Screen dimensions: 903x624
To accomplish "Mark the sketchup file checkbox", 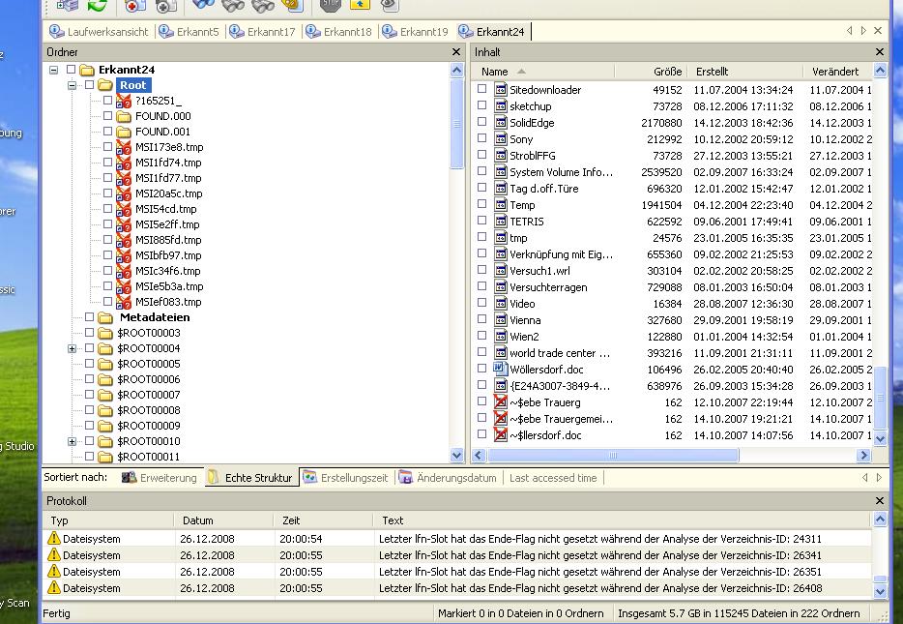I will (482, 105).
